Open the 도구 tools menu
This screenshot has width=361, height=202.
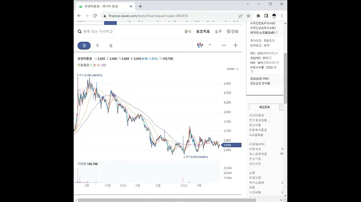pos(218,31)
